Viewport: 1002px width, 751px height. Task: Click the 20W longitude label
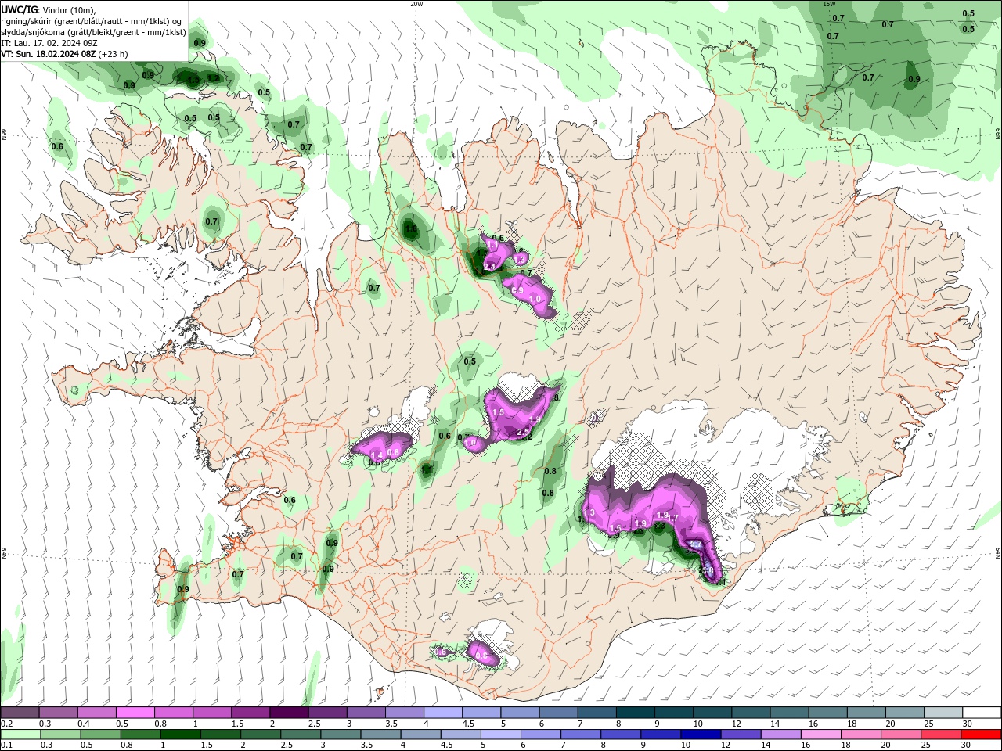pos(416,4)
